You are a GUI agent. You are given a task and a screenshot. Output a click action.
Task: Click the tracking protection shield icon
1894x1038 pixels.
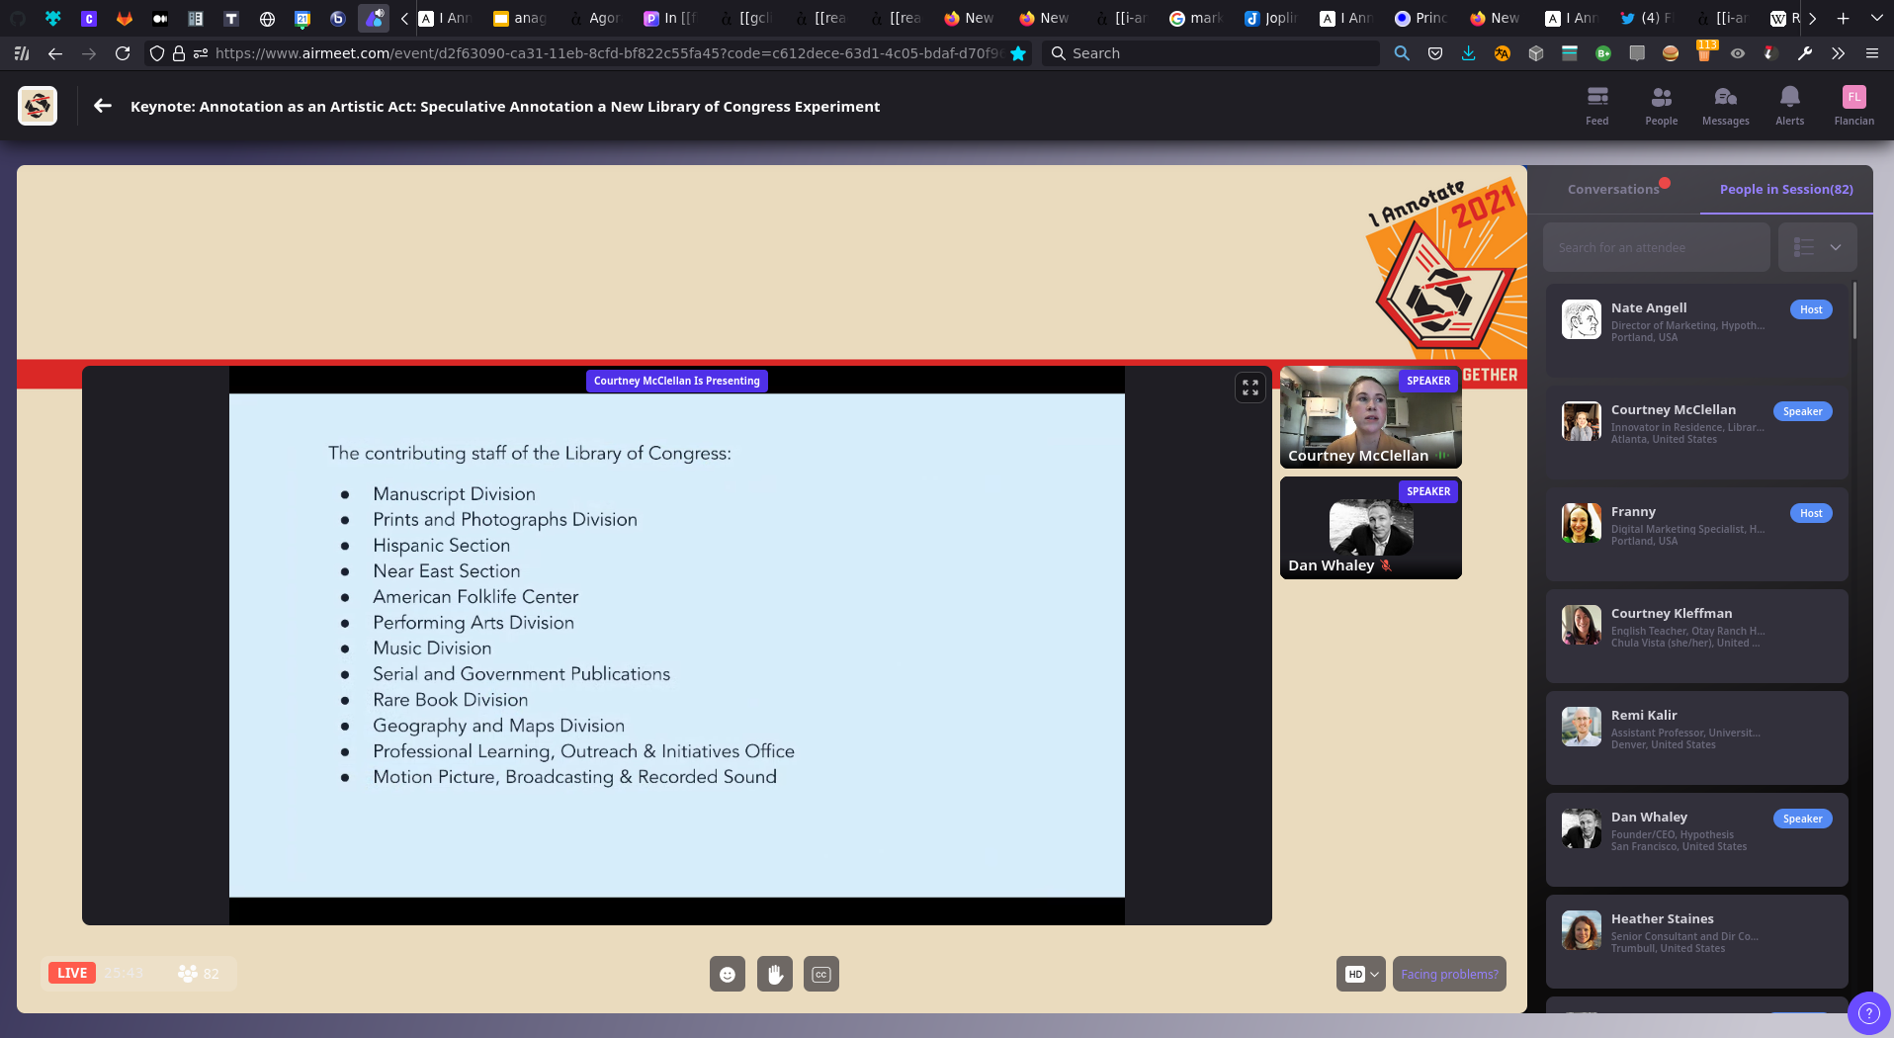156,53
